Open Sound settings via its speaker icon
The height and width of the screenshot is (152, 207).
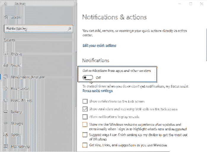click(x=6, y=65)
